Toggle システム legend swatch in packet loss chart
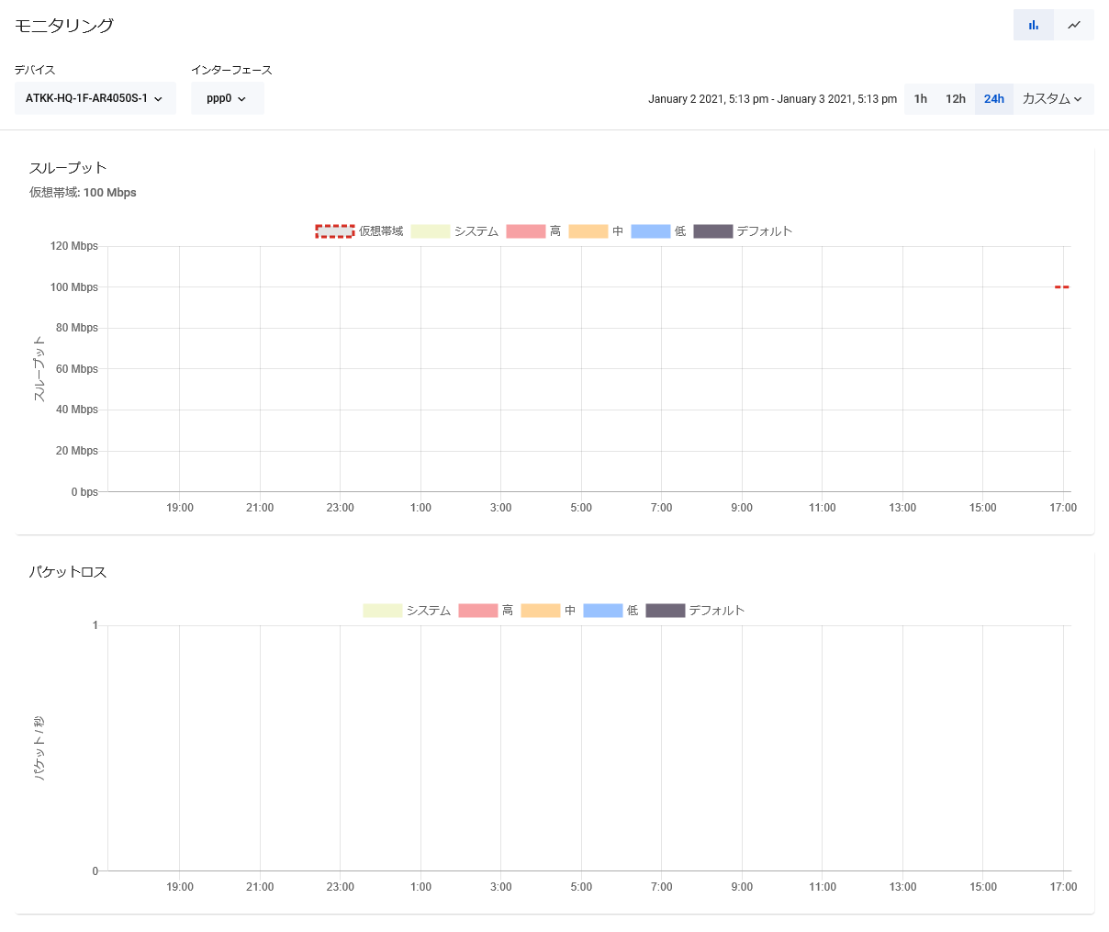1109x932 pixels. tap(383, 611)
